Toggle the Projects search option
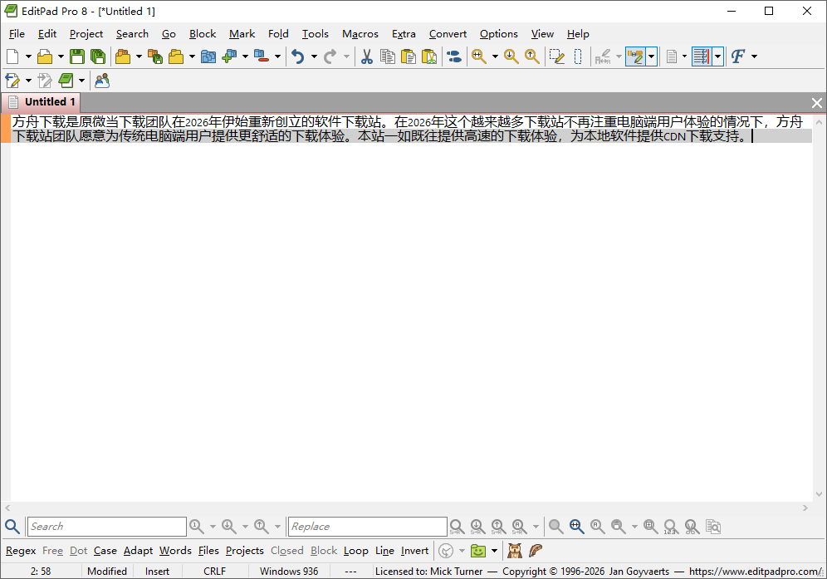This screenshot has width=827, height=579. tap(245, 551)
